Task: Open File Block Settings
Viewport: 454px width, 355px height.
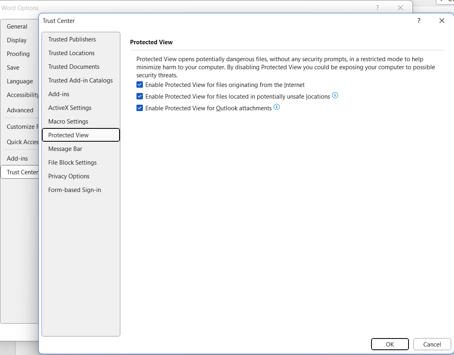Action: coord(72,162)
